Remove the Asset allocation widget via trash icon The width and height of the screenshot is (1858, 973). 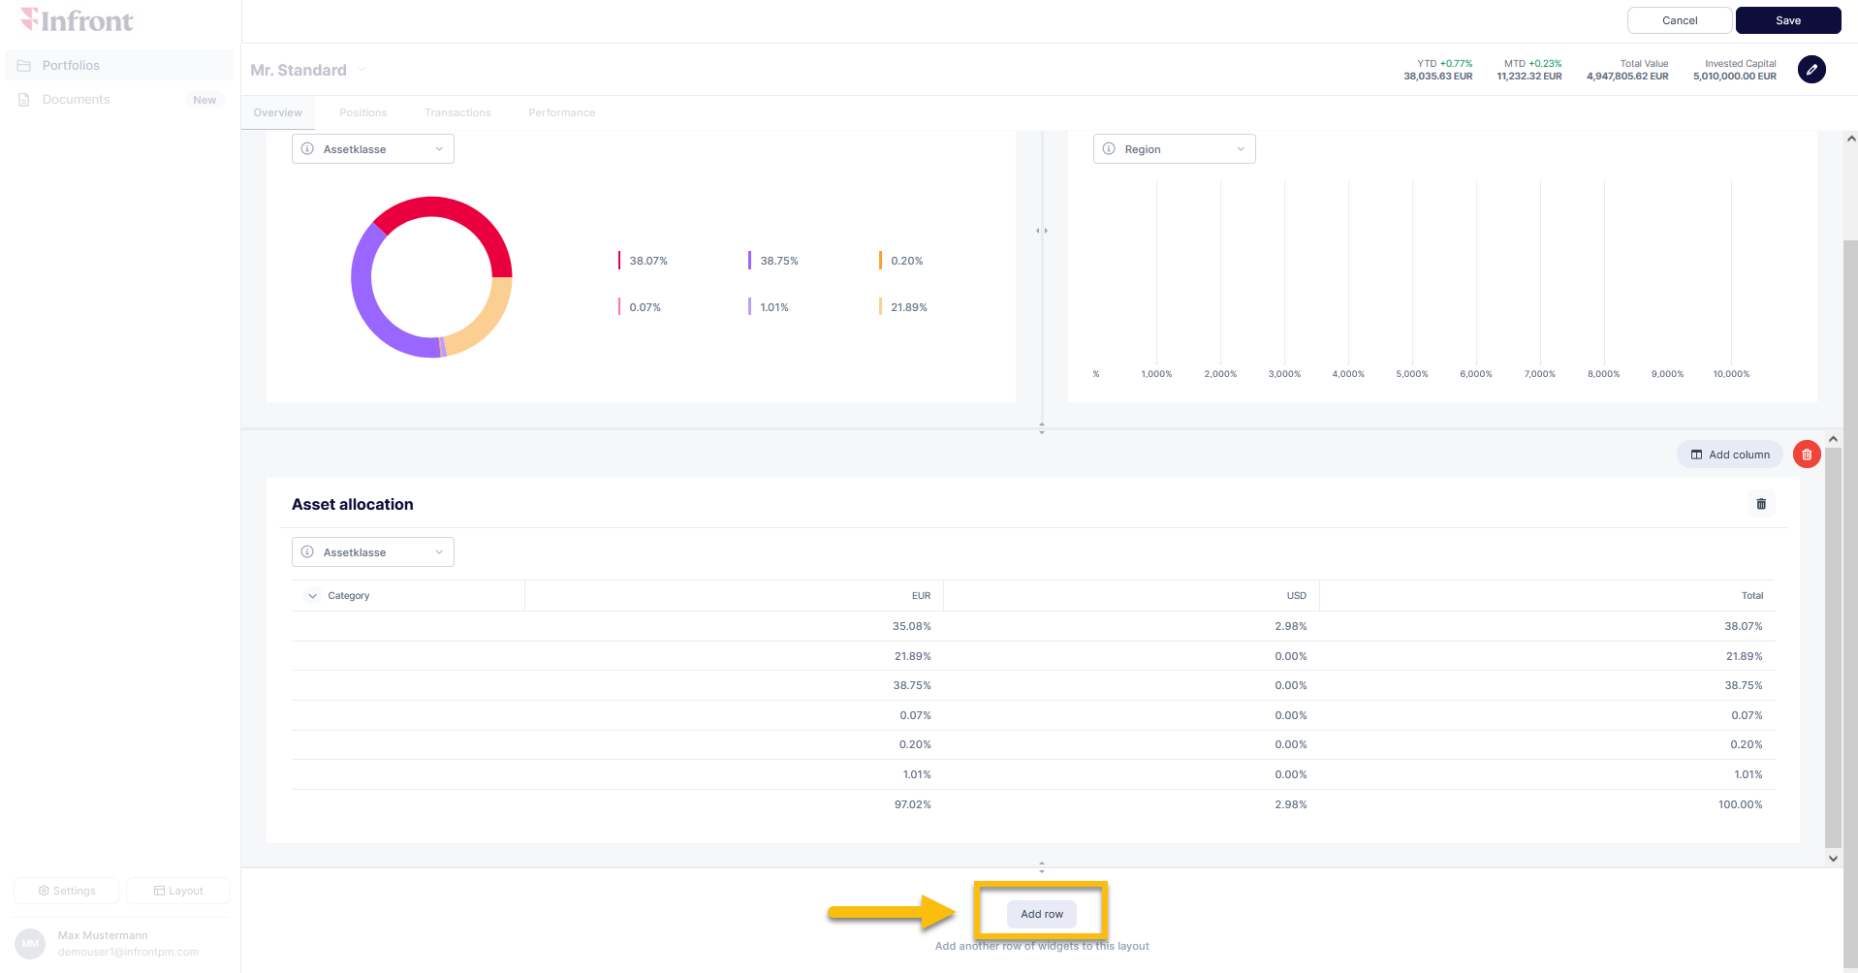click(1761, 504)
